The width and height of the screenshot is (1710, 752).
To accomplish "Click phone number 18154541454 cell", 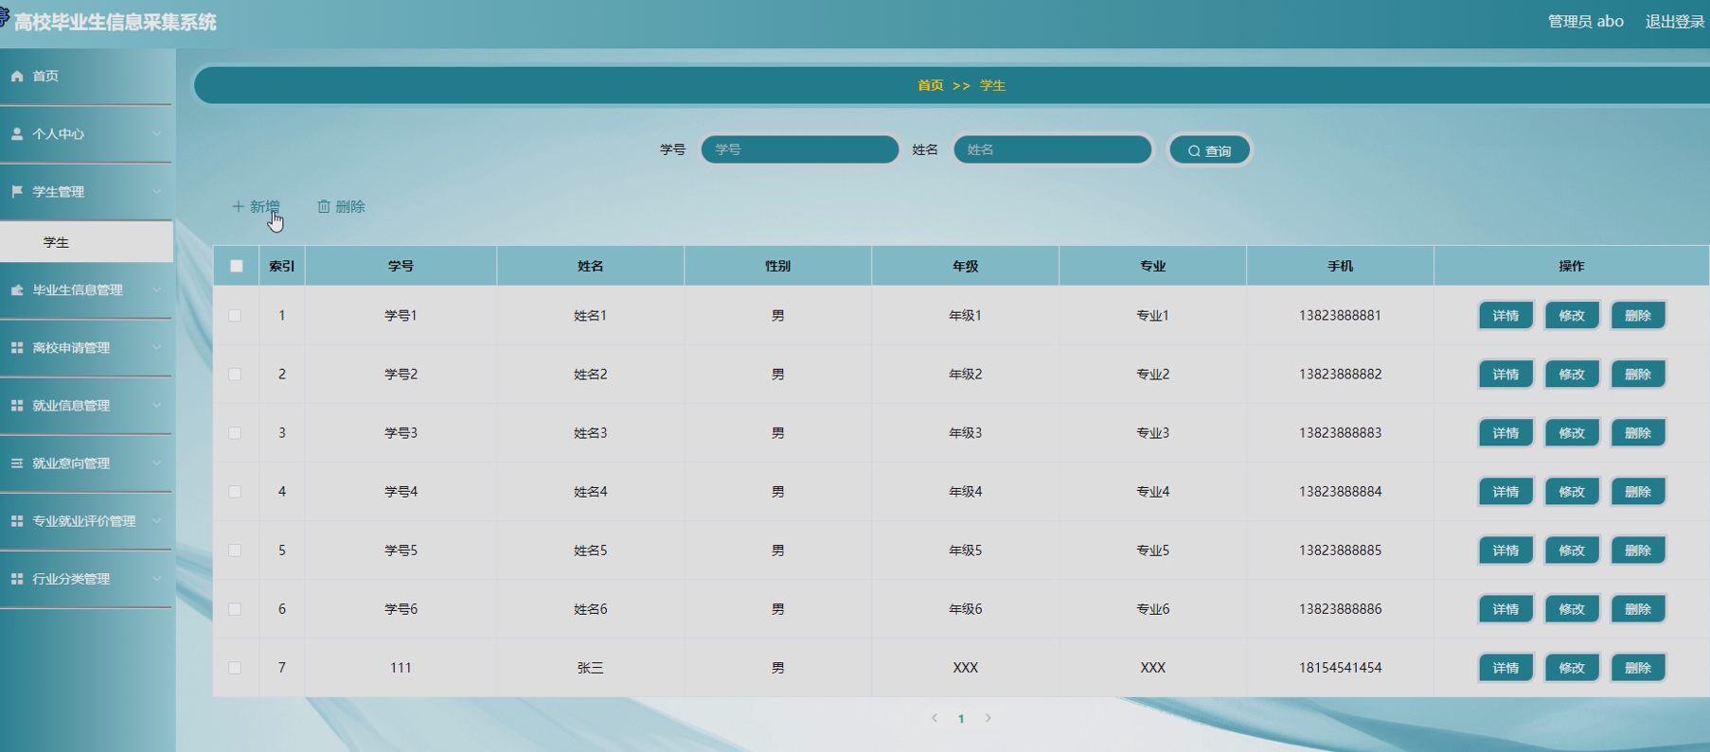I will pyautogui.click(x=1340, y=667).
